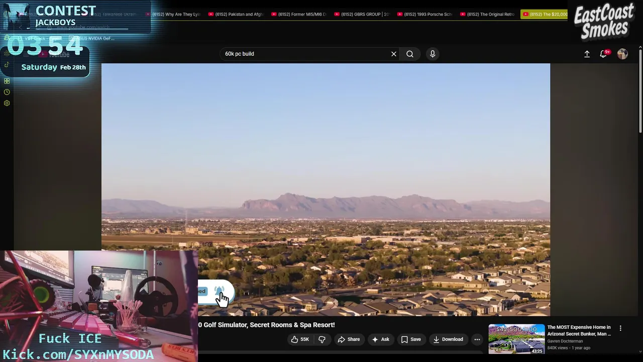Switch to 'Pakistan and Afgh' tab

click(x=236, y=14)
